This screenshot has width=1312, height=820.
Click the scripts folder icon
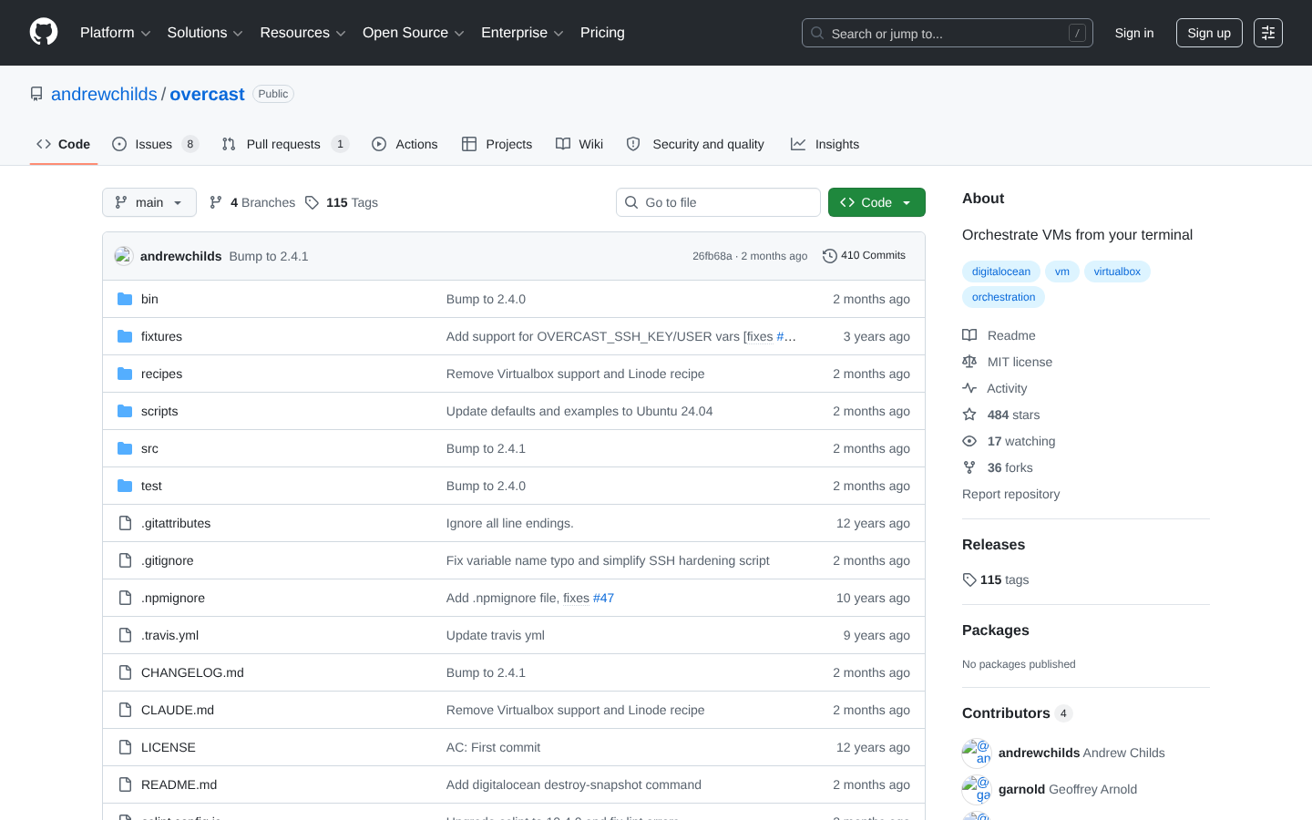(x=125, y=411)
